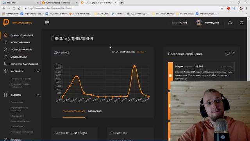Open the Мой план bookmark
This screenshot has width=250, height=141.
point(118,14)
